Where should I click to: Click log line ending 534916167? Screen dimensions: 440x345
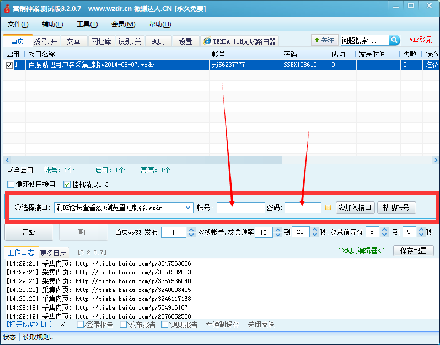pos(97,307)
